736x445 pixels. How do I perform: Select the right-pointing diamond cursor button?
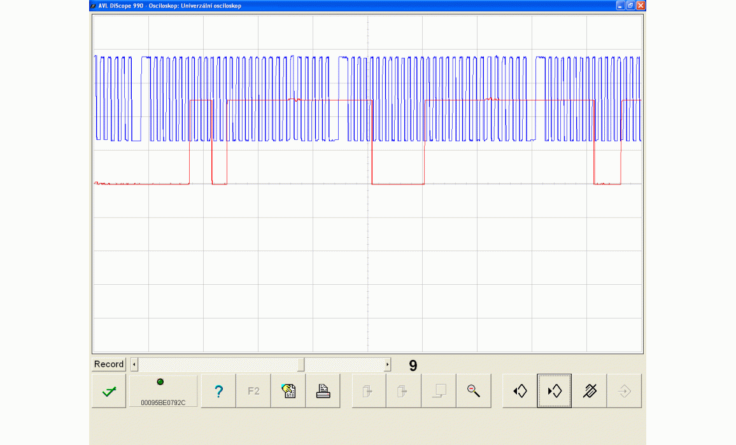[x=554, y=392]
